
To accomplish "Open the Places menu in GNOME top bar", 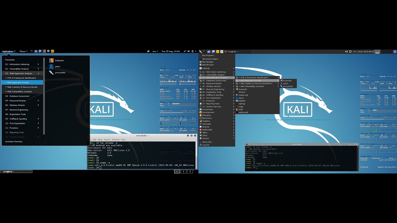I will 24,51.
